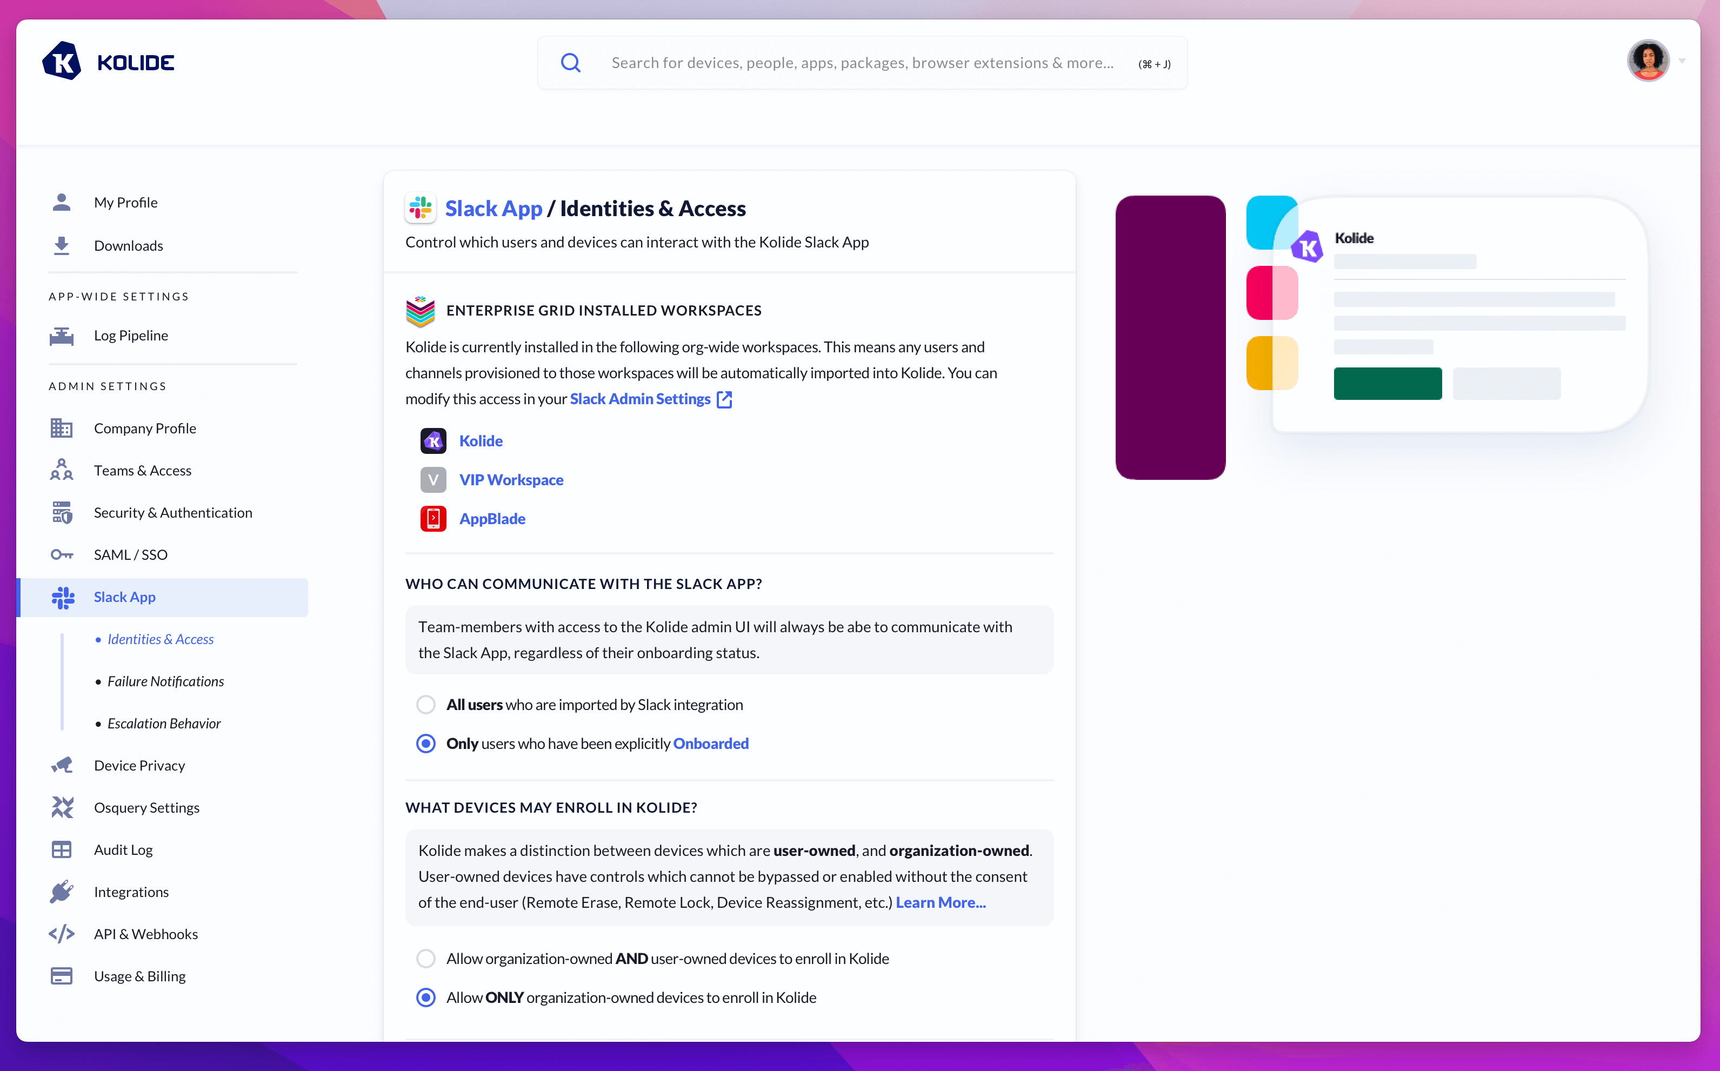Open Log Pipeline settings
Screen dimensions: 1720x1071
point(131,336)
